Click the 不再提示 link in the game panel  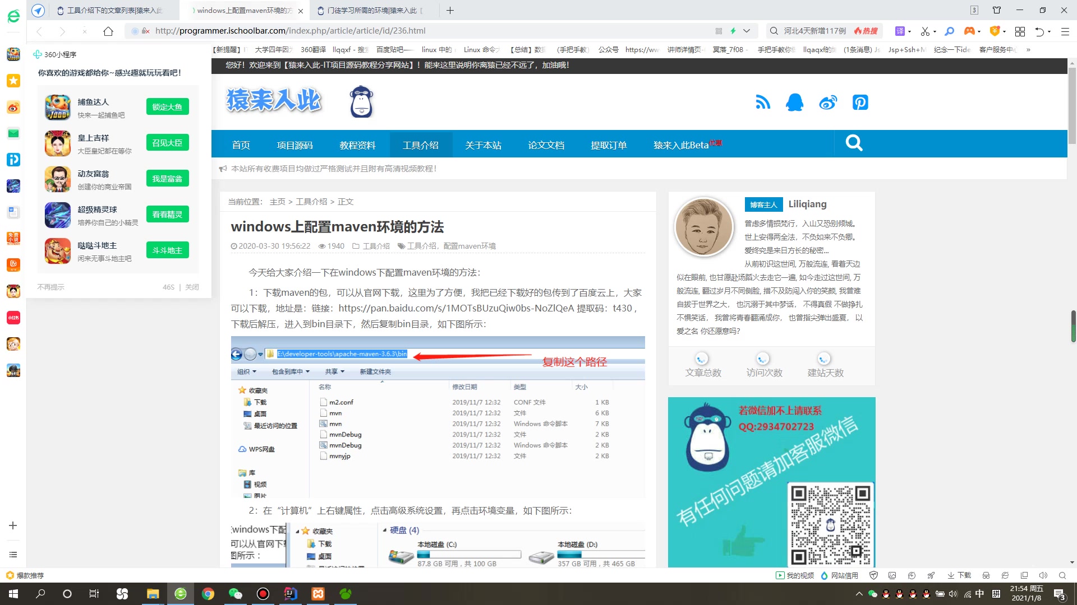pos(50,287)
